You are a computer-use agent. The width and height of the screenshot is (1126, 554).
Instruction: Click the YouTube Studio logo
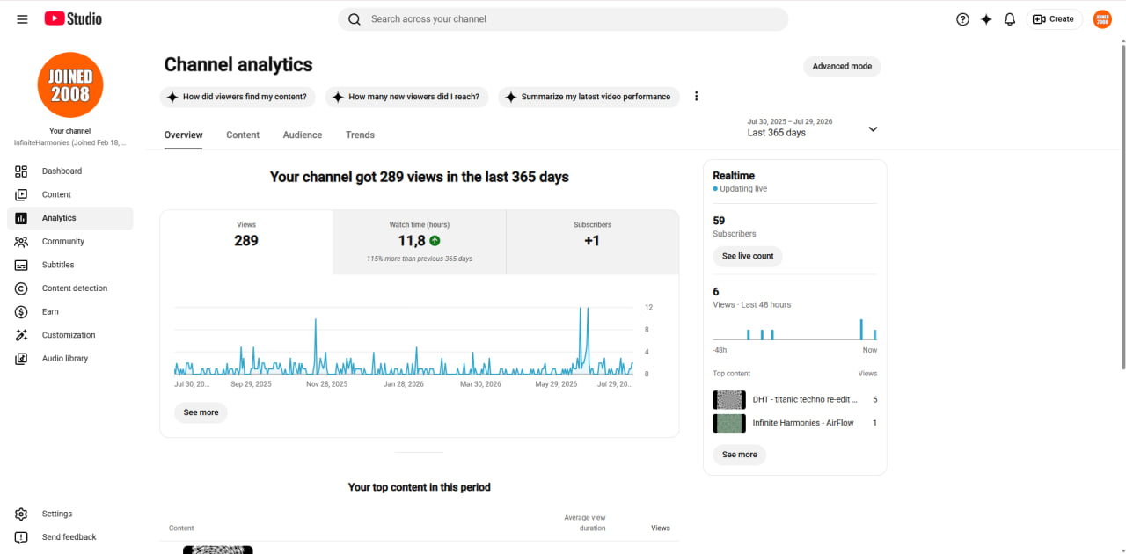click(73, 18)
